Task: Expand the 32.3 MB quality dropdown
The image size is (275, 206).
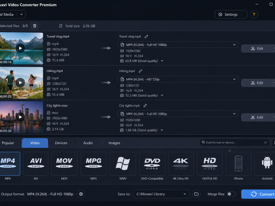Action: pos(162,95)
